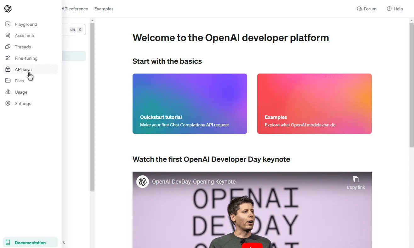
Task: Copy the video link using the Copy link icon
Action: click(x=356, y=179)
